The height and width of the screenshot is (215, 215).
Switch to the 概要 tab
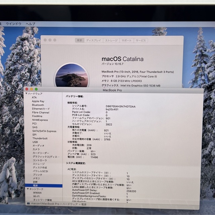80,40
